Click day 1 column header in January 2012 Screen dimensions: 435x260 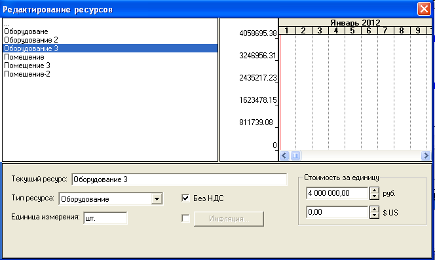click(287, 31)
